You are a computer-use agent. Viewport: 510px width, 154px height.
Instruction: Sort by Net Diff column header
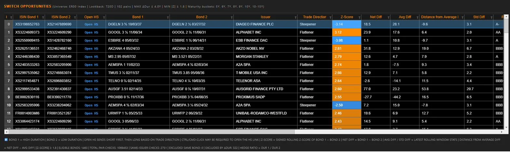375,17
